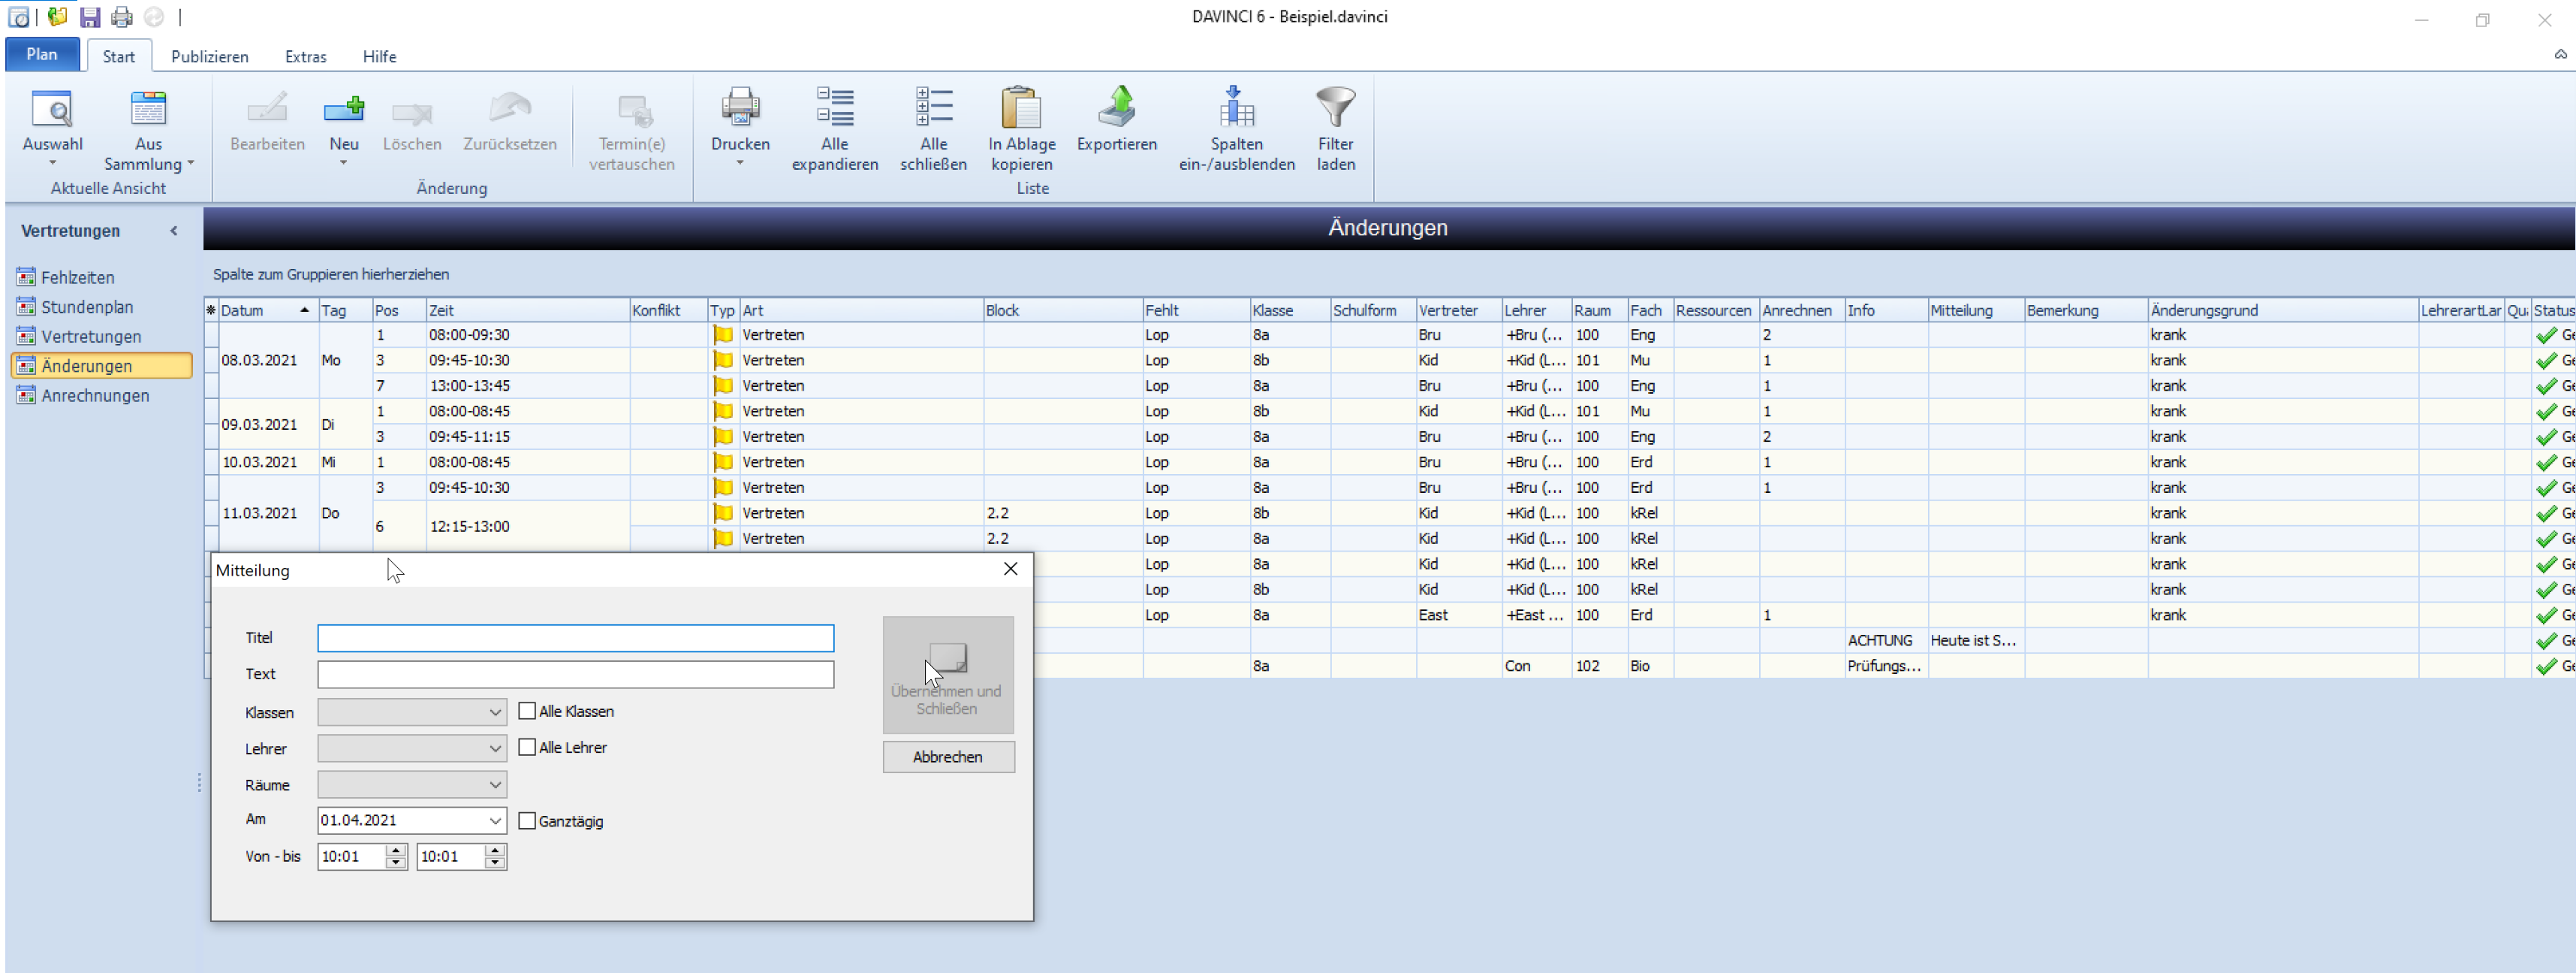Click the Von time field 10:01
The image size is (2576, 973).
point(351,857)
